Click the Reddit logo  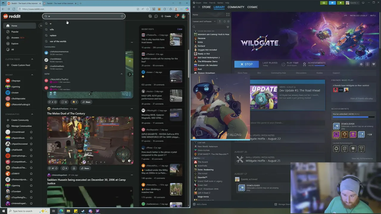tap(12, 16)
